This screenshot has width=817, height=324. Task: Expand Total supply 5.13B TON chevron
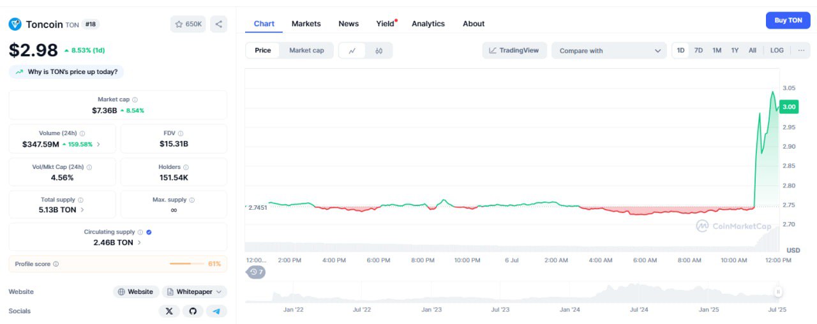pos(82,210)
